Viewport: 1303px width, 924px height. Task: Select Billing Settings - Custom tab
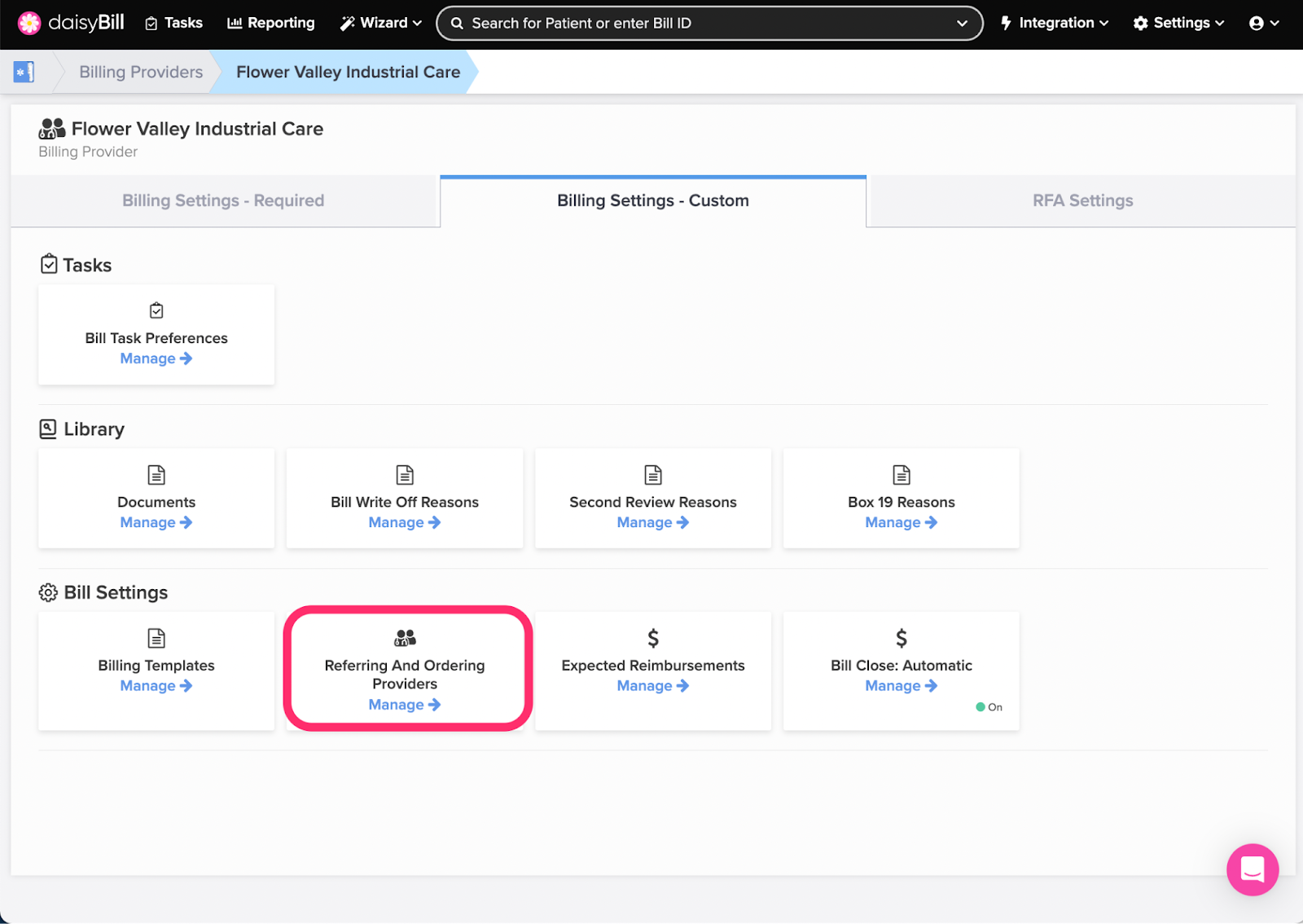click(653, 200)
